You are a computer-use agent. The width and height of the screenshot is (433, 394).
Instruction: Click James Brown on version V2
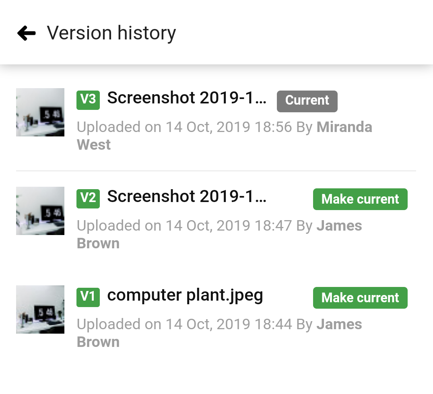339,225
